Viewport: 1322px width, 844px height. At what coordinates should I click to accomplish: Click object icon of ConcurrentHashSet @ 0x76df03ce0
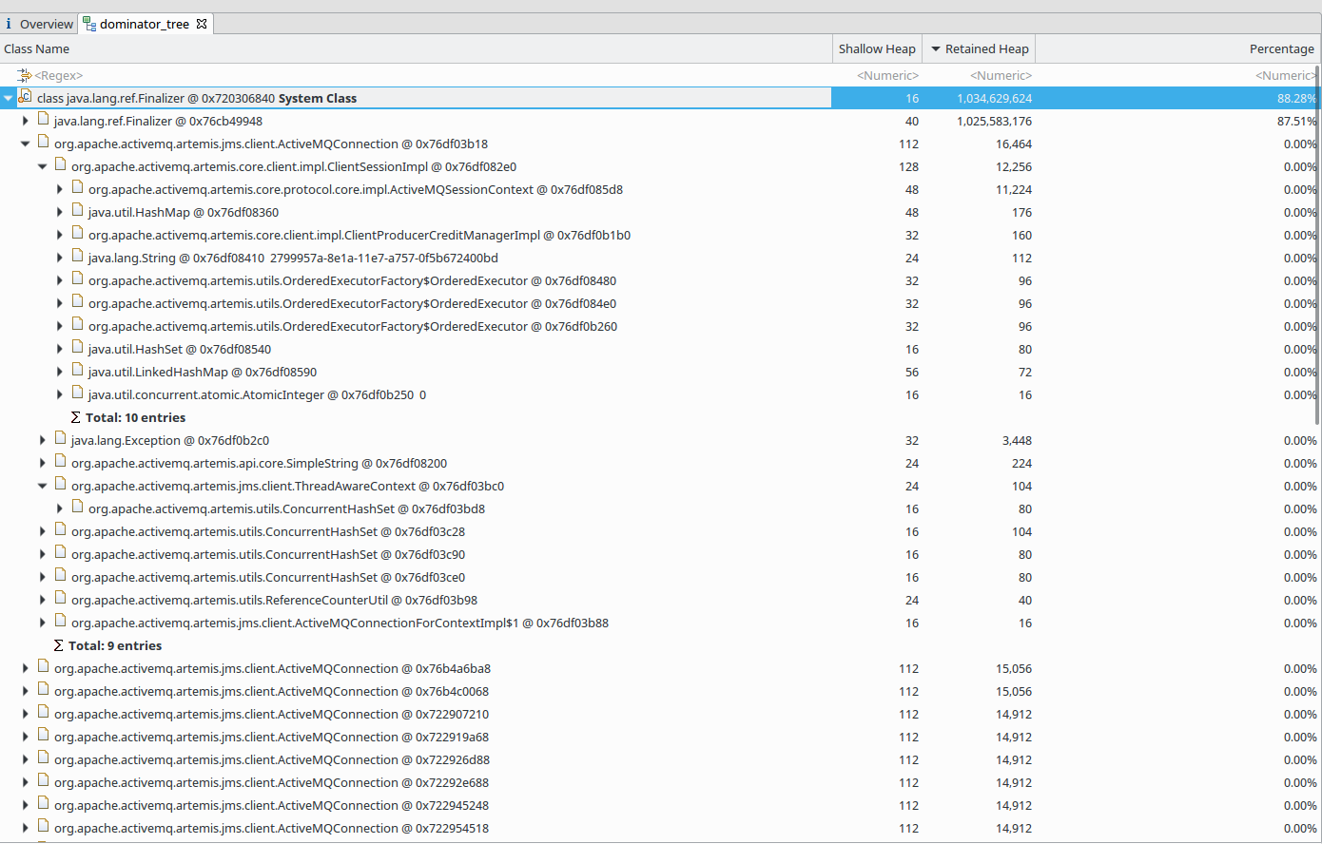click(x=60, y=576)
